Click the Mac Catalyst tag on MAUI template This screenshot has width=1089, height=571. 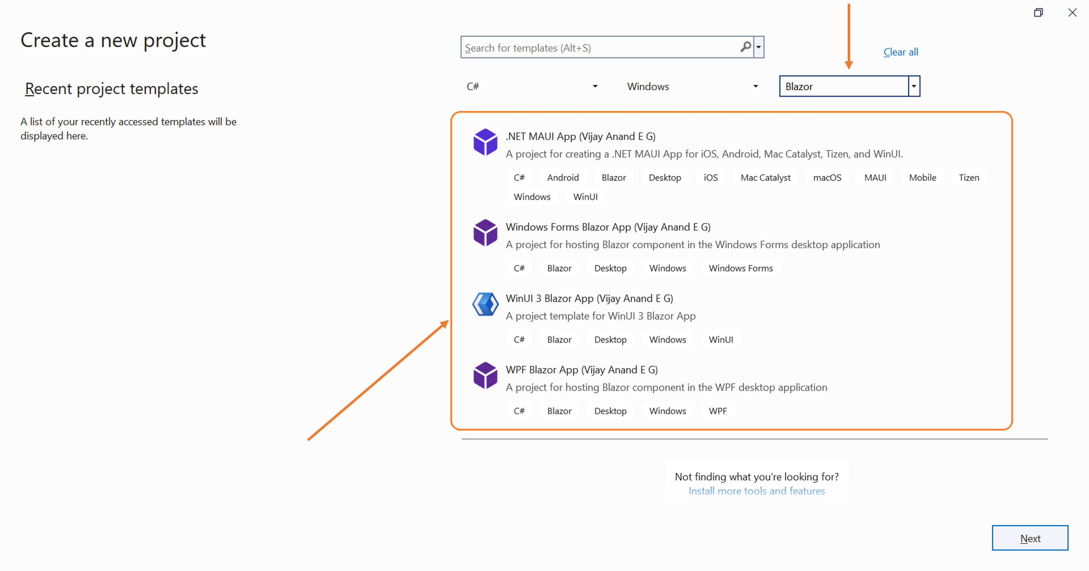(x=765, y=178)
